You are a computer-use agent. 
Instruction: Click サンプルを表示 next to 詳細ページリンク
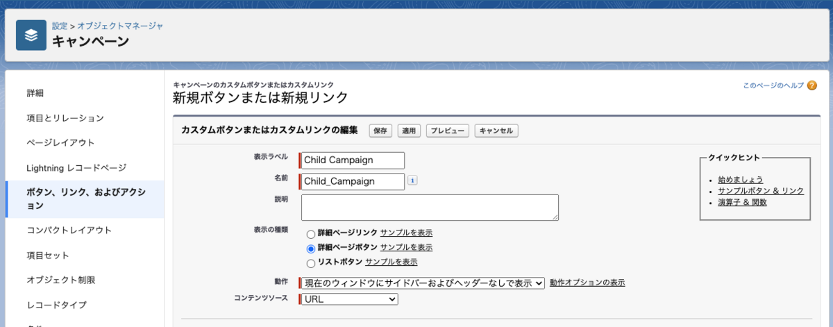click(406, 233)
